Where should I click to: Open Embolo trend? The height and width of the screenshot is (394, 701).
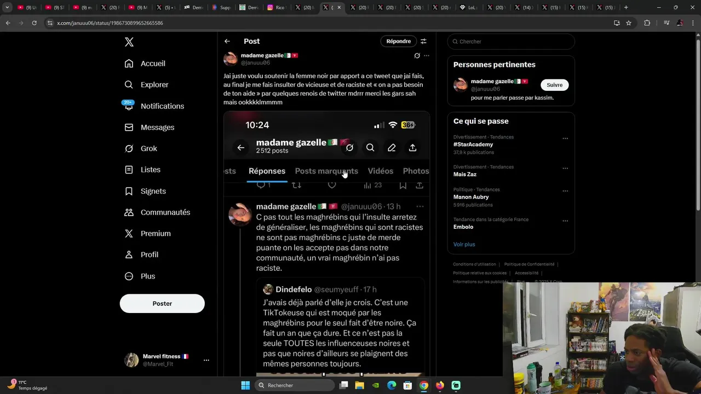pyautogui.click(x=463, y=227)
